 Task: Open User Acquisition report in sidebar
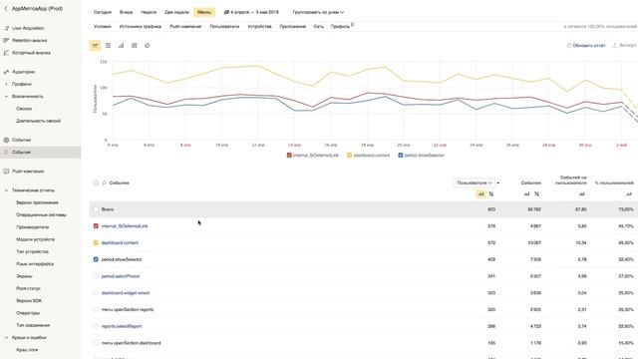[28, 28]
